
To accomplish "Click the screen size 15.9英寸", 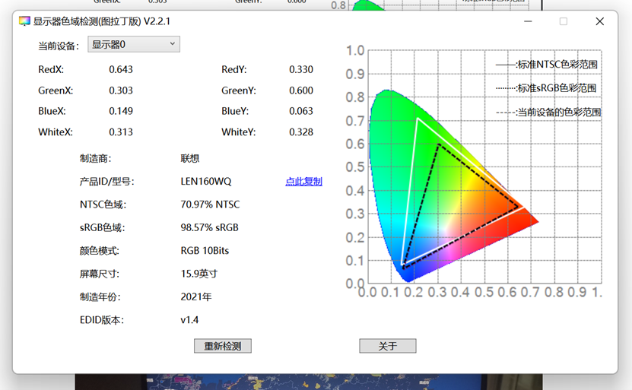I will coord(199,274).
